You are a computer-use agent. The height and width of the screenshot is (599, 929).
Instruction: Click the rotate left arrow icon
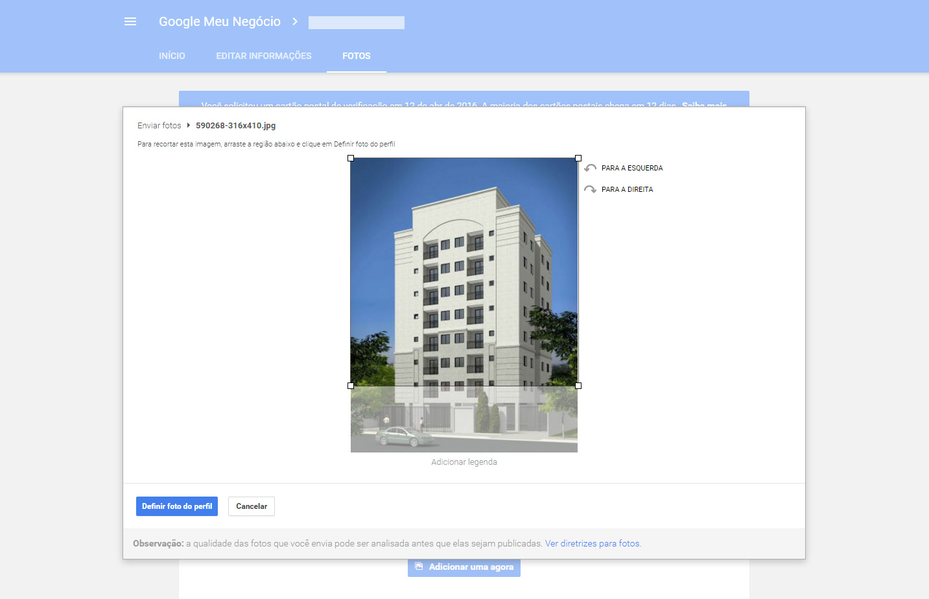click(590, 168)
